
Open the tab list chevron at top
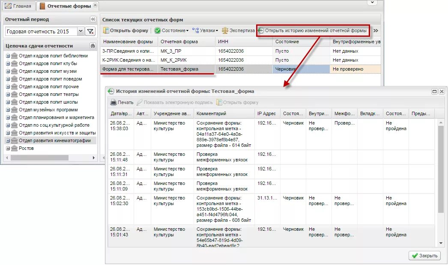point(372,3)
